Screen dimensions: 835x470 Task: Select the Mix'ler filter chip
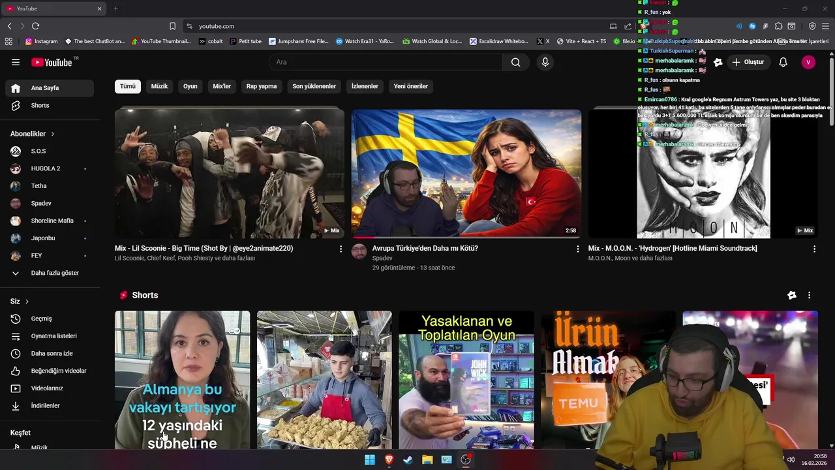point(222,86)
